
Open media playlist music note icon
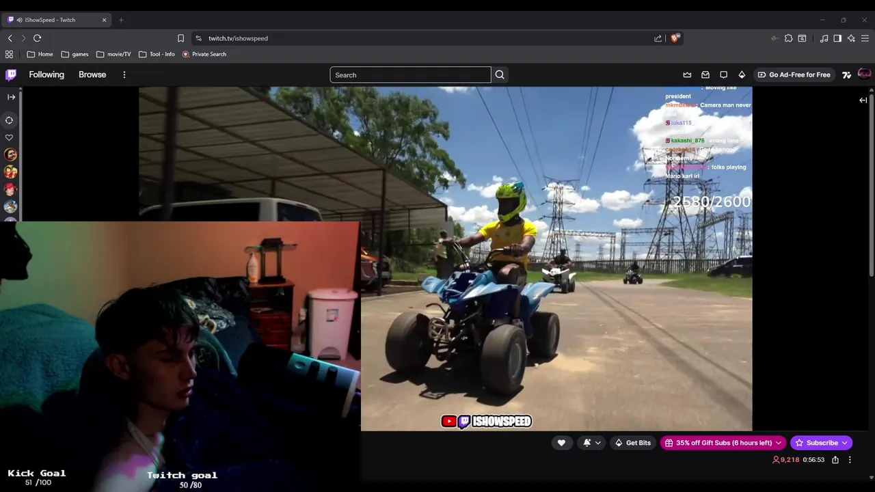click(824, 38)
